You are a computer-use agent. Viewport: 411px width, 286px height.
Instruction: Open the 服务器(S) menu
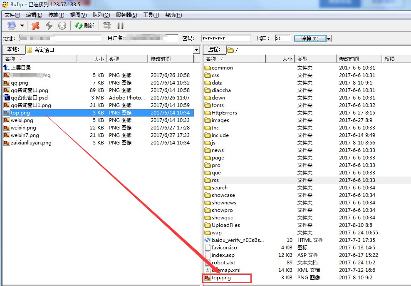pyautogui.click(x=126, y=15)
